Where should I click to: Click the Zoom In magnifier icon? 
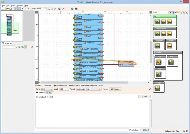[x=49, y=9]
